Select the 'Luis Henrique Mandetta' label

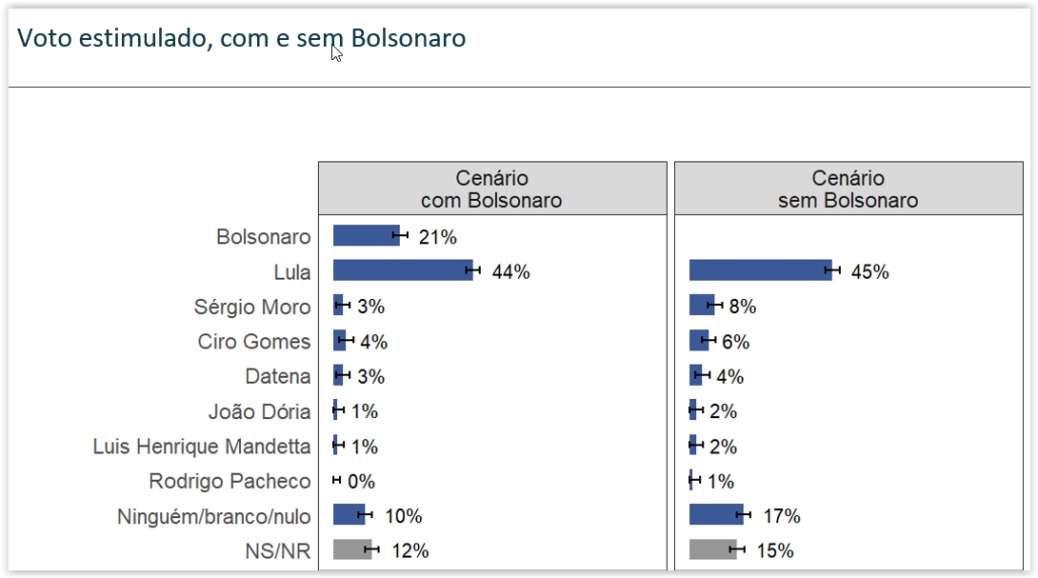(202, 446)
